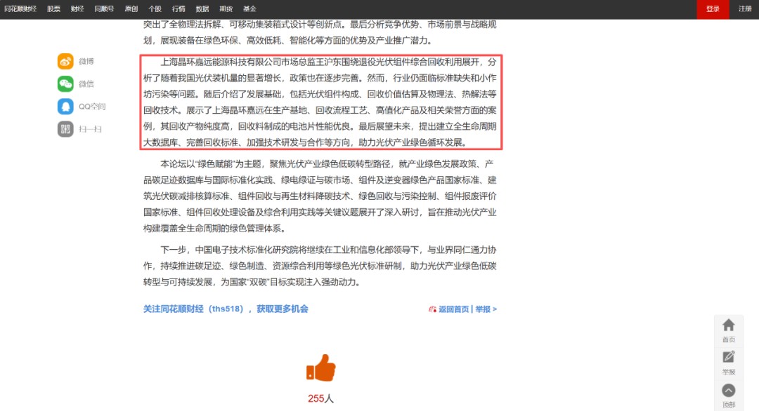Click the 注册 register button
This screenshot has width=759, height=411.
click(746, 10)
